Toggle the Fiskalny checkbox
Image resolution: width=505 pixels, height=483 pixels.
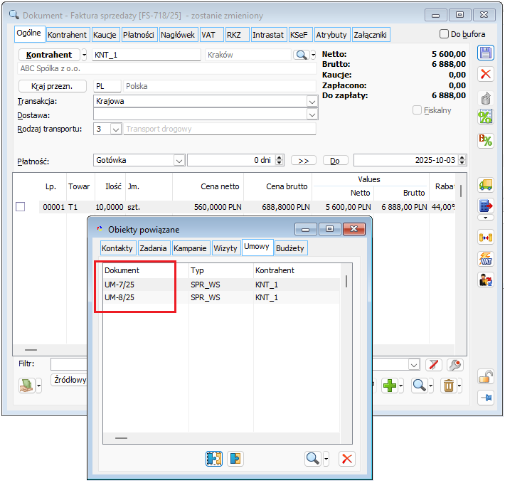point(418,110)
